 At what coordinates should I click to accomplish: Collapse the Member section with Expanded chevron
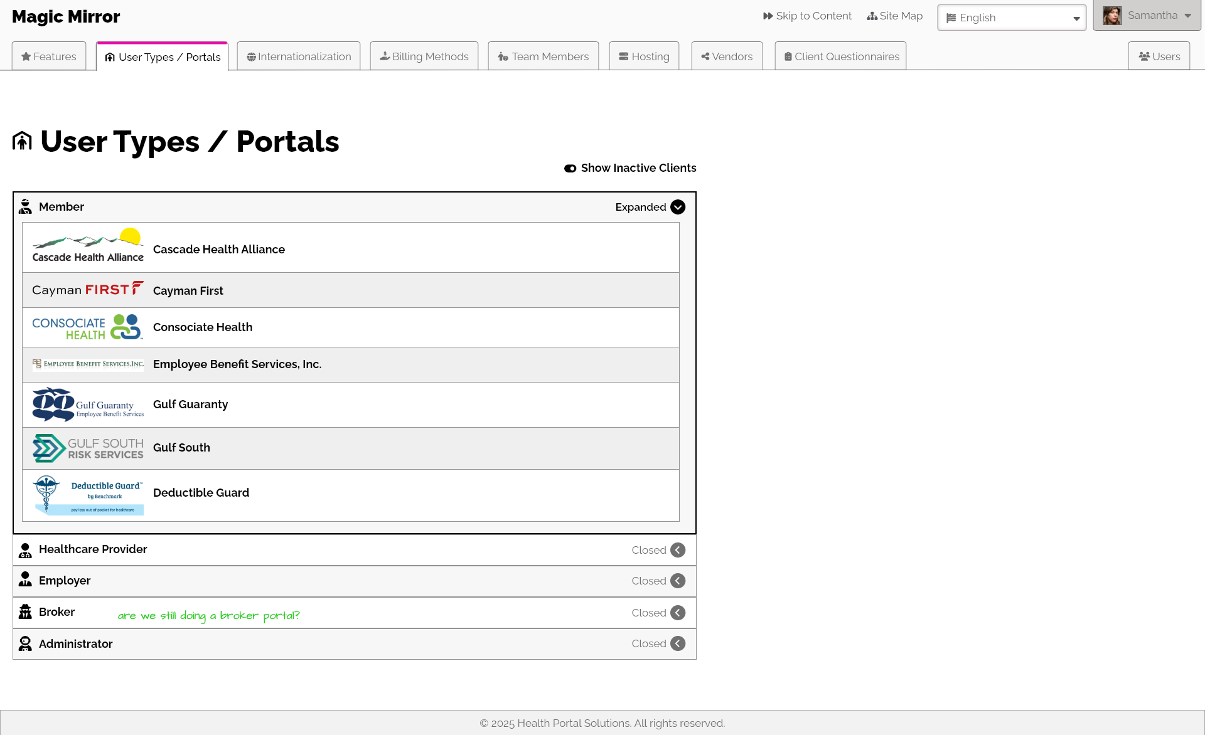click(x=678, y=207)
